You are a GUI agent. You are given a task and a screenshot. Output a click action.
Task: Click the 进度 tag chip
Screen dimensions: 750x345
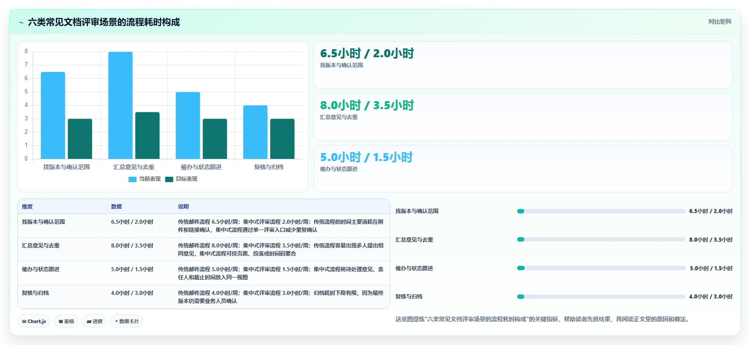click(94, 321)
